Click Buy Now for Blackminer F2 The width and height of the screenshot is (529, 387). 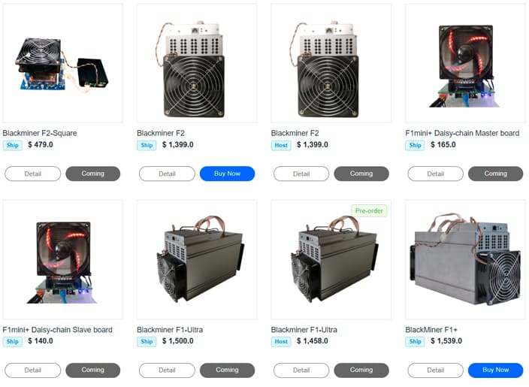tap(227, 174)
